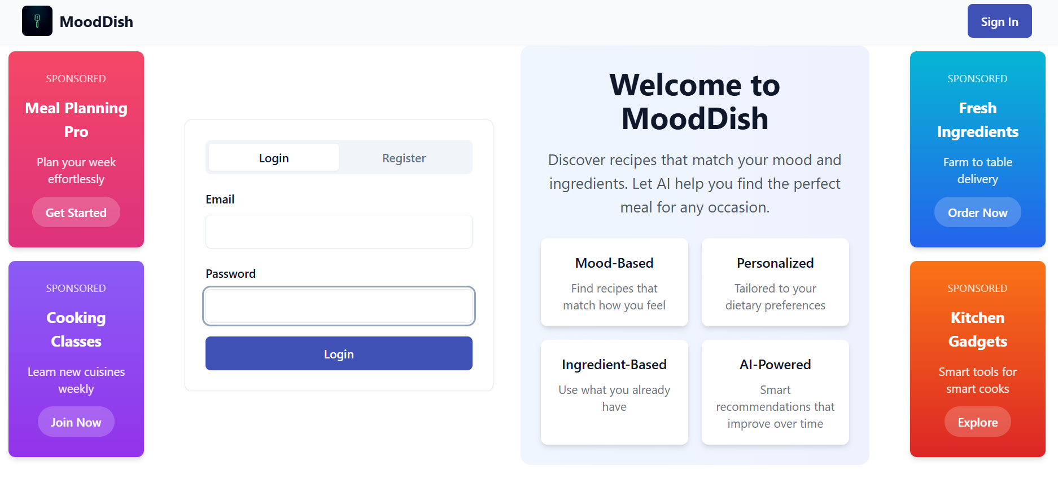Submit the form with Login button
Screen dimensions: 1058x492
[x=339, y=353]
